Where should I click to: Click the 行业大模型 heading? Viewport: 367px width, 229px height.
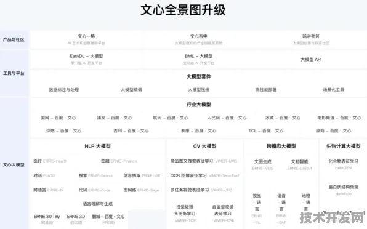tap(198, 105)
